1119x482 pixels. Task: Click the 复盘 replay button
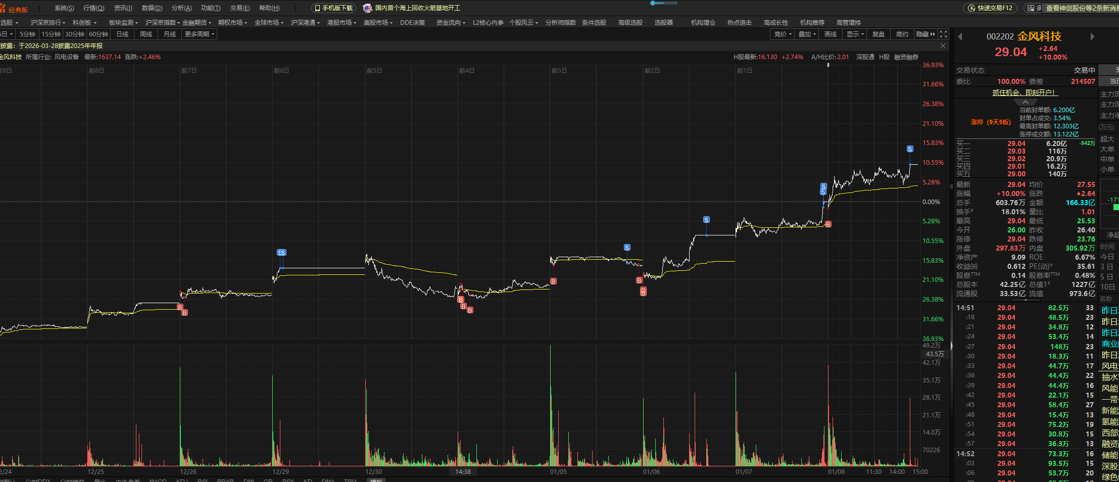(879, 34)
